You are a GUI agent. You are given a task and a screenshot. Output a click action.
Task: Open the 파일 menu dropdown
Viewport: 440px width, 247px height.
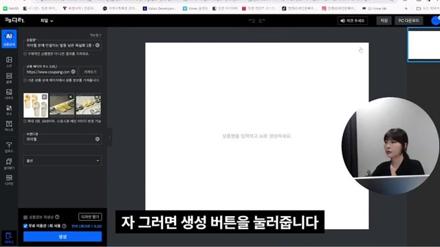[47, 21]
